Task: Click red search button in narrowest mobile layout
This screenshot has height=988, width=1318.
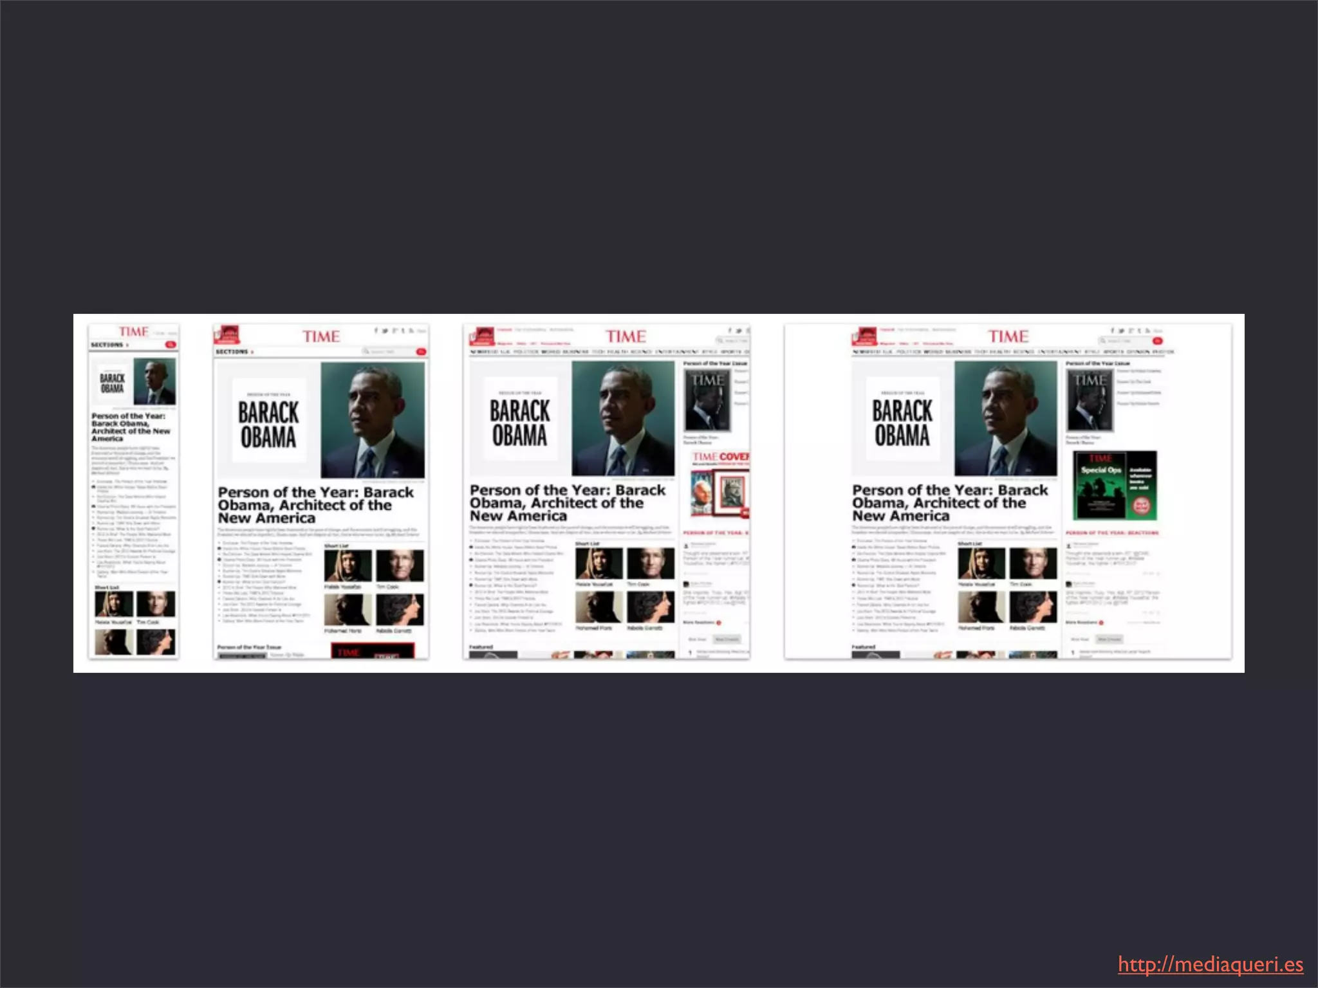Action: tap(171, 345)
